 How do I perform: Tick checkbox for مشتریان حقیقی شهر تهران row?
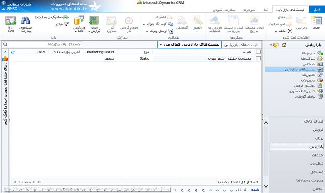pos(258,58)
